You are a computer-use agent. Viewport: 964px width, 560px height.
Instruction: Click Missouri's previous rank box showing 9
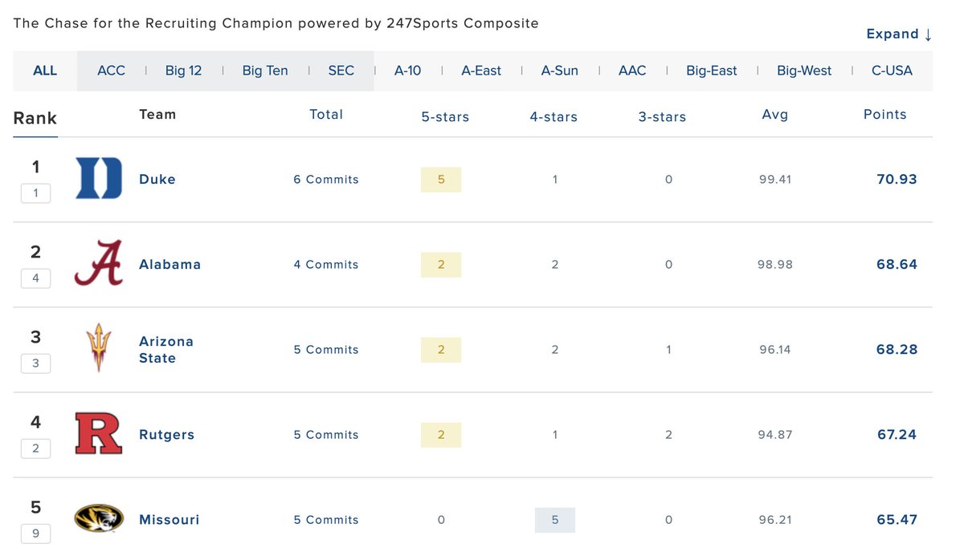(x=35, y=534)
